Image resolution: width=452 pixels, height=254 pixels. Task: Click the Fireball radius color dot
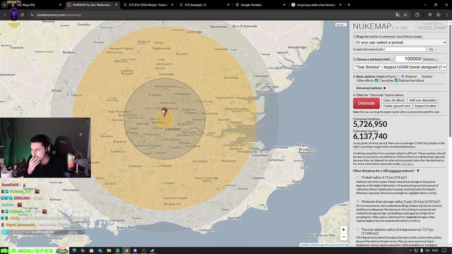(358, 177)
